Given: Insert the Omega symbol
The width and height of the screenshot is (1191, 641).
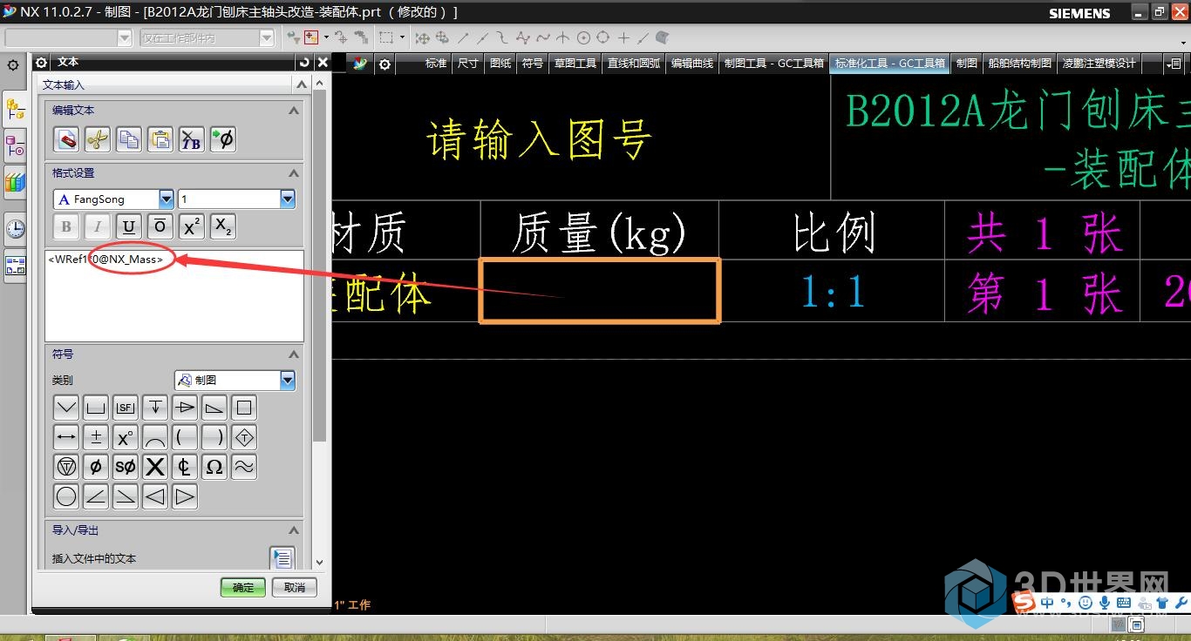Looking at the screenshot, I should pos(214,467).
